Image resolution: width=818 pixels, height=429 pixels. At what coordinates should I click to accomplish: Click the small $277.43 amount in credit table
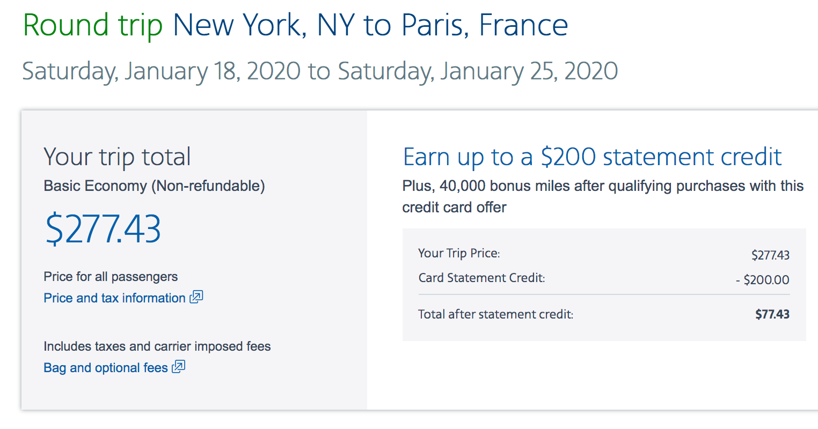[x=770, y=255]
